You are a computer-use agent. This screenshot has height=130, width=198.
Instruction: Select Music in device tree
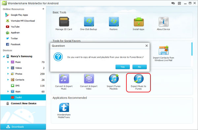pyautogui.click(x=18, y=62)
